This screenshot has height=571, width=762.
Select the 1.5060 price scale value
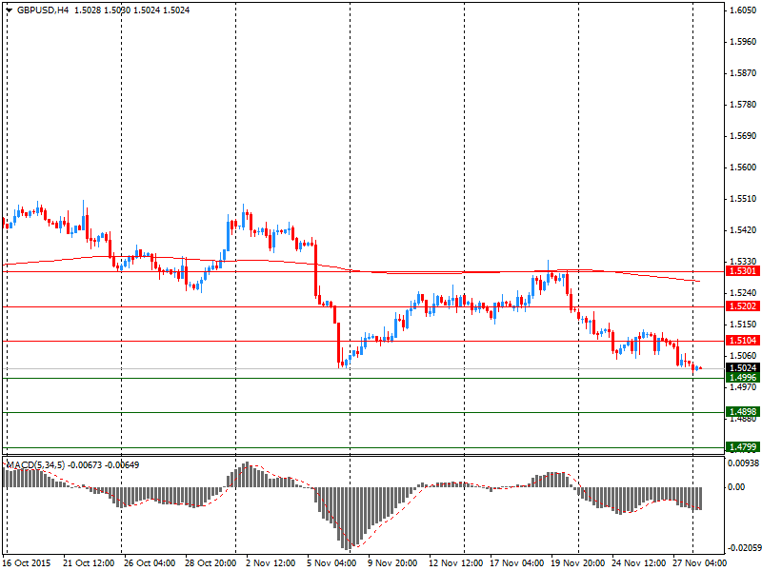pyautogui.click(x=743, y=355)
